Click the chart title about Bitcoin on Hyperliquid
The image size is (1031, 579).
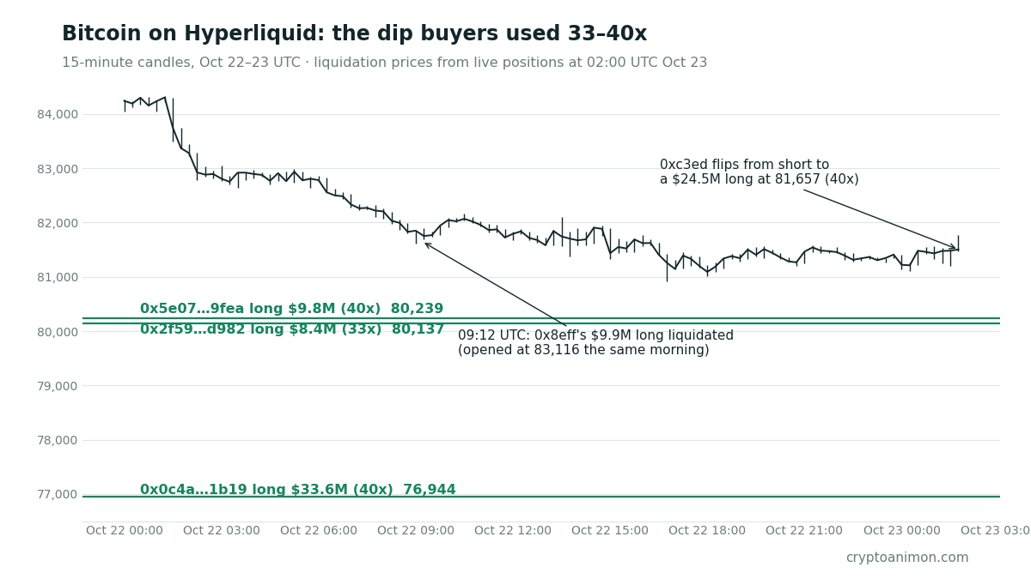click(x=354, y=34)
